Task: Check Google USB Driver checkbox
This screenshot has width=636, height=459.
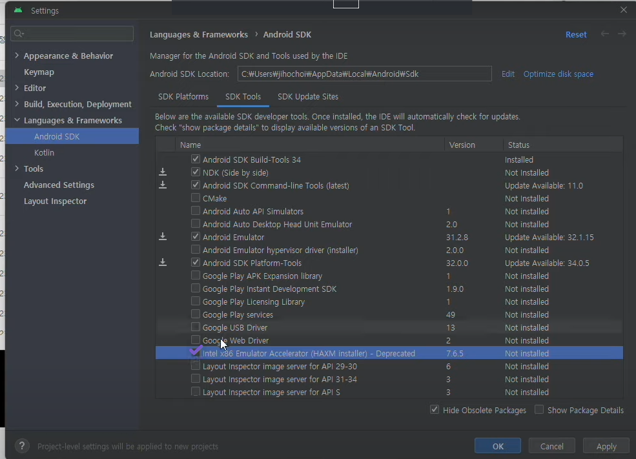Action: point(196,327)
